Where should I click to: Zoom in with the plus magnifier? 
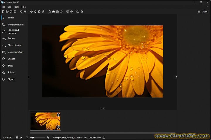(x=48, y=138)
